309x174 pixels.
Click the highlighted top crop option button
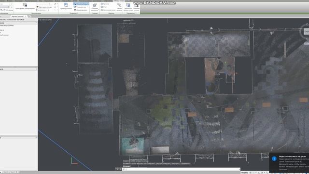tap(81, 4)
